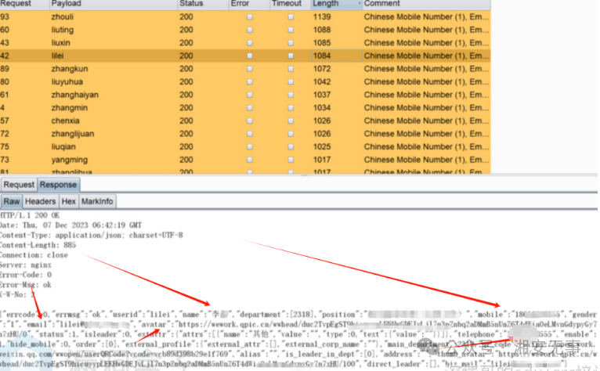Screen dimensions: 600x371
Task: Click length value 1088
Action: pyautogui.click(x=322, y=30)
